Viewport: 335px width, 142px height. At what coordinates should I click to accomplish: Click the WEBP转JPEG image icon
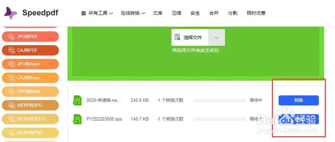(x=12, y=119)
